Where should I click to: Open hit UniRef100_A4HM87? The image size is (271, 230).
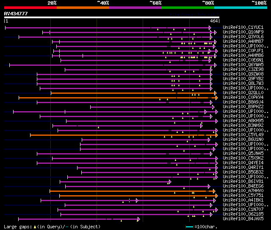pos(243,42)
